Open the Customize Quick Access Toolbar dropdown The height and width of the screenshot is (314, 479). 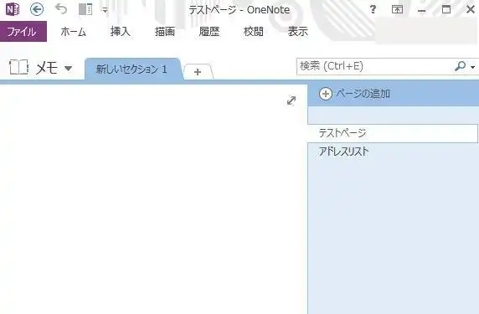click(x=105, y=10)
